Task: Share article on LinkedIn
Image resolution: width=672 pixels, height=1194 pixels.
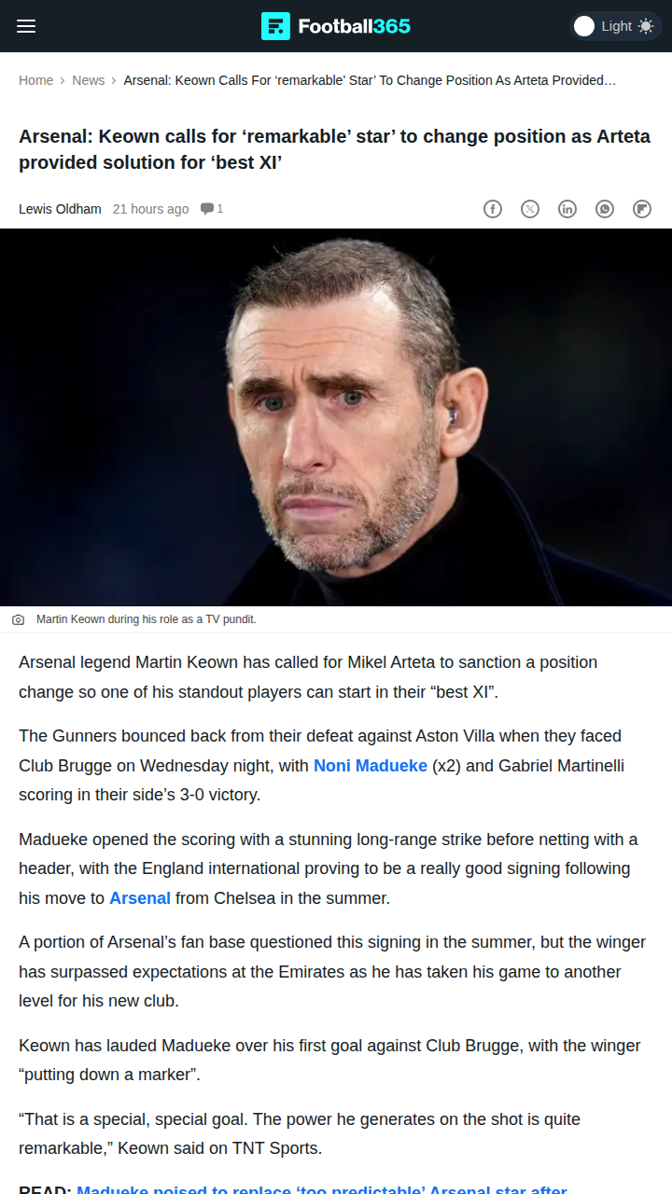Action: [x=567, y=209]
